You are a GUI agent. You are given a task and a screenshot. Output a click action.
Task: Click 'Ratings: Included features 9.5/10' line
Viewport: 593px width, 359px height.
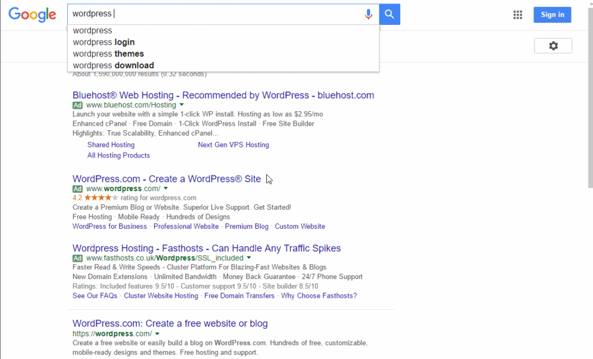coord(195,287)
